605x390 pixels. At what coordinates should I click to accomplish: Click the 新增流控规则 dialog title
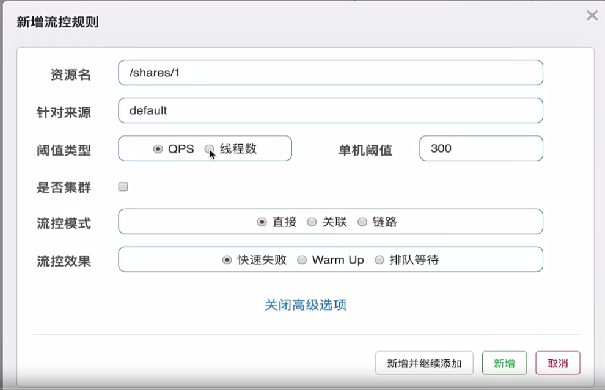(57, 23)
